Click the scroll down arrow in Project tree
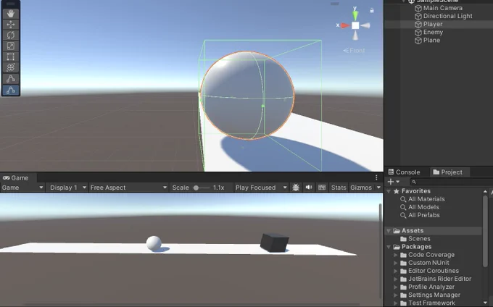Screen dimensions: 493x307 [485, 303]
